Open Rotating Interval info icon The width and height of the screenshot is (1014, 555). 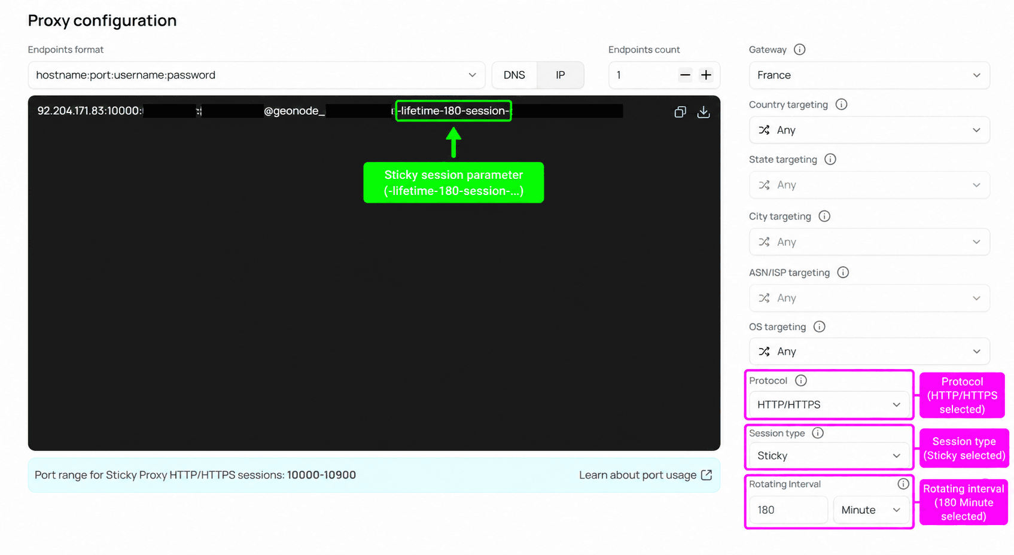coord(903,484)
